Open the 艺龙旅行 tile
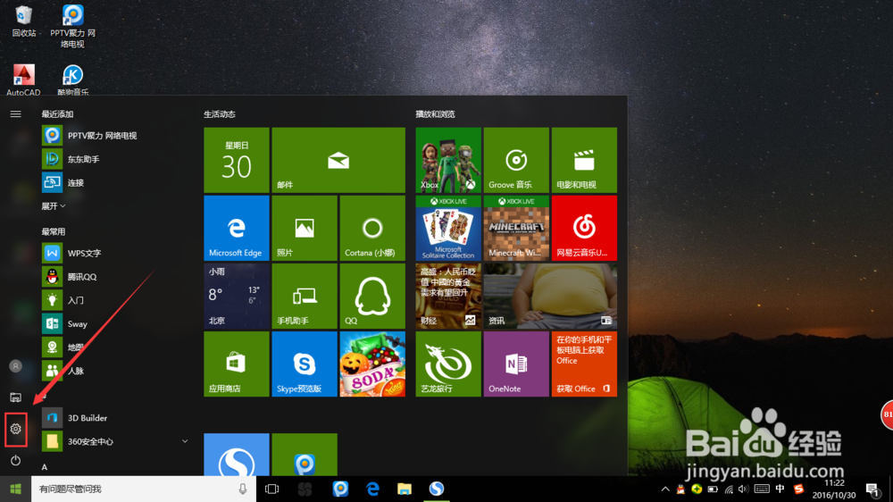Viewport: 893px width, 502px height. 448,364
